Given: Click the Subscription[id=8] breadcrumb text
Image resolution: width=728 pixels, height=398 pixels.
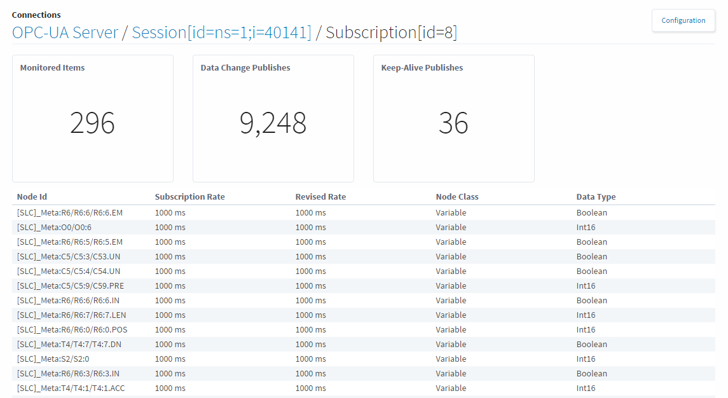Looking at the screenshot, I should [391, 32].
